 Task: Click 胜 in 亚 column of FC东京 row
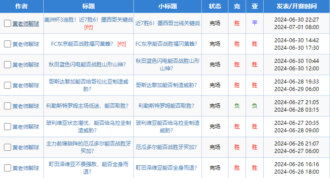[254, 44]
